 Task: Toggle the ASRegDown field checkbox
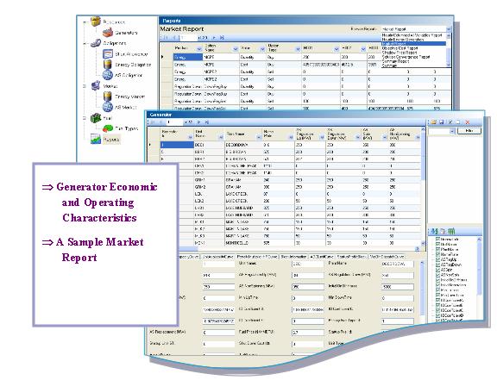(x=437, y=265)
